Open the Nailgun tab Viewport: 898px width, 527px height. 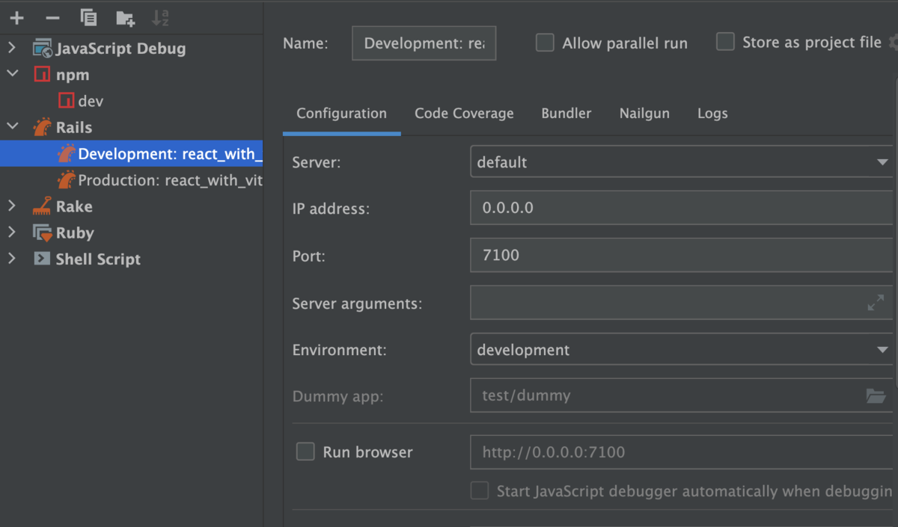click(x=644, y=113)
